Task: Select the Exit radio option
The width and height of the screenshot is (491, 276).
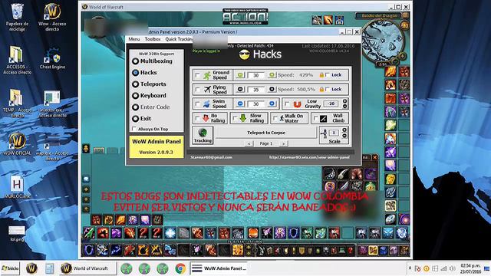Action: coord(135,119)
